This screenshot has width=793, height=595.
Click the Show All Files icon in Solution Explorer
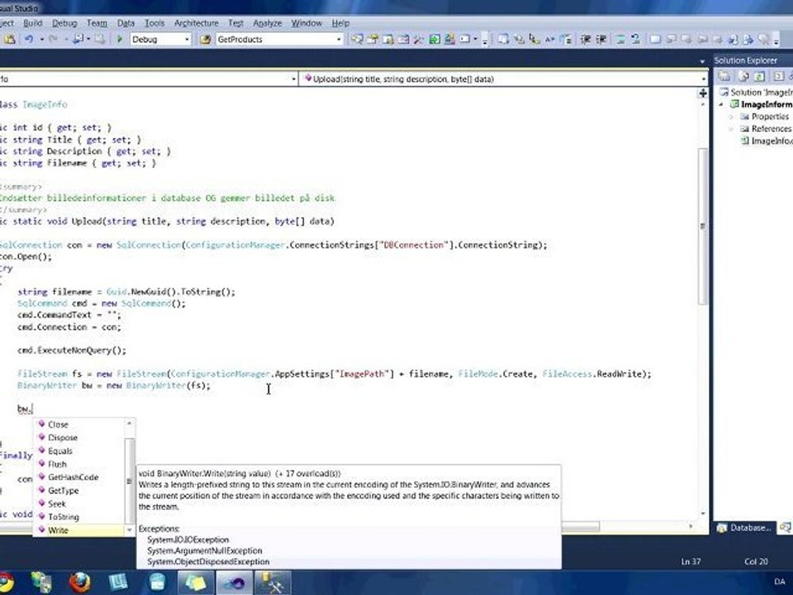tap(743, 76)
